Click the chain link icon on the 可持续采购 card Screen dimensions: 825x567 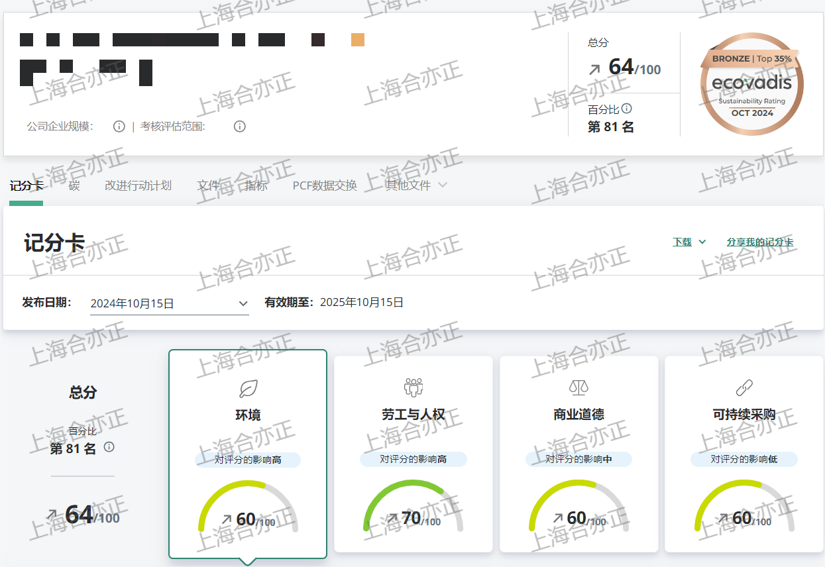pos(744,387)
